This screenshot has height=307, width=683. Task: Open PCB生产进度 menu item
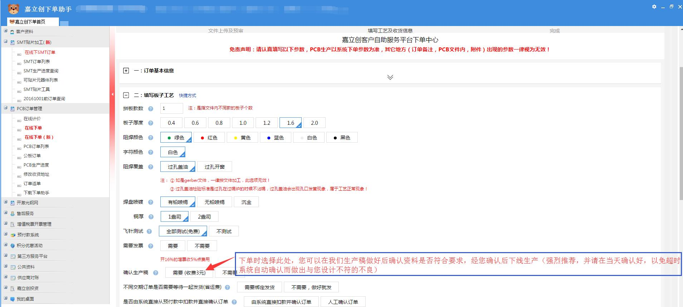36,165
